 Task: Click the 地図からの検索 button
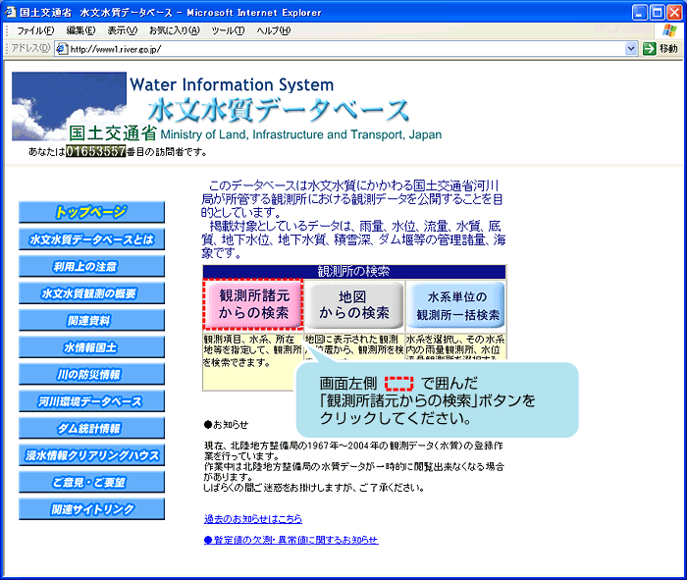tap(354, 304)
